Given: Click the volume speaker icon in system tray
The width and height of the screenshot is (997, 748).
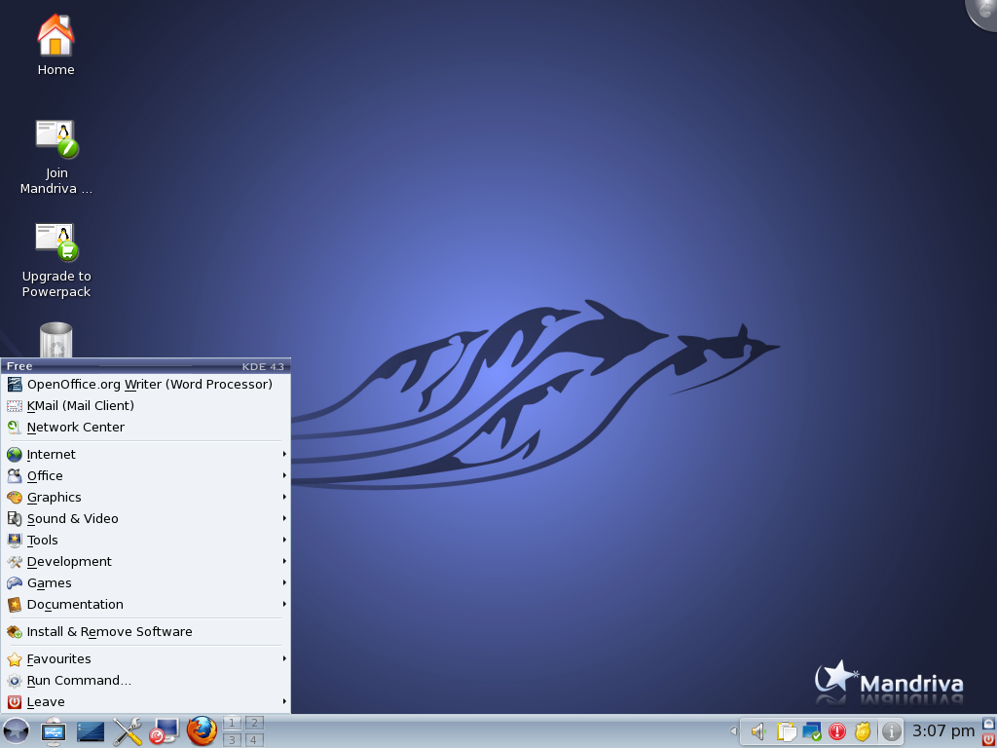Looking at the screenshot, I should (x=757, y=731).
